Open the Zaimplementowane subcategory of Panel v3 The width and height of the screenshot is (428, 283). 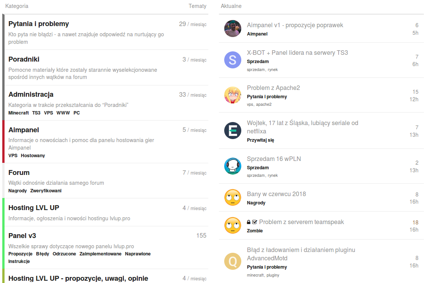[x=100, y=254]
